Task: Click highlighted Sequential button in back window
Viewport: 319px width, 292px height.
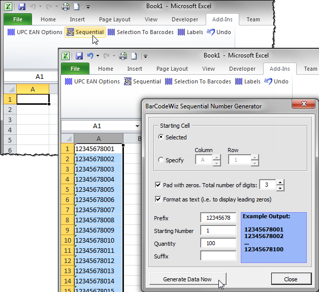Action: pos(85,32)
